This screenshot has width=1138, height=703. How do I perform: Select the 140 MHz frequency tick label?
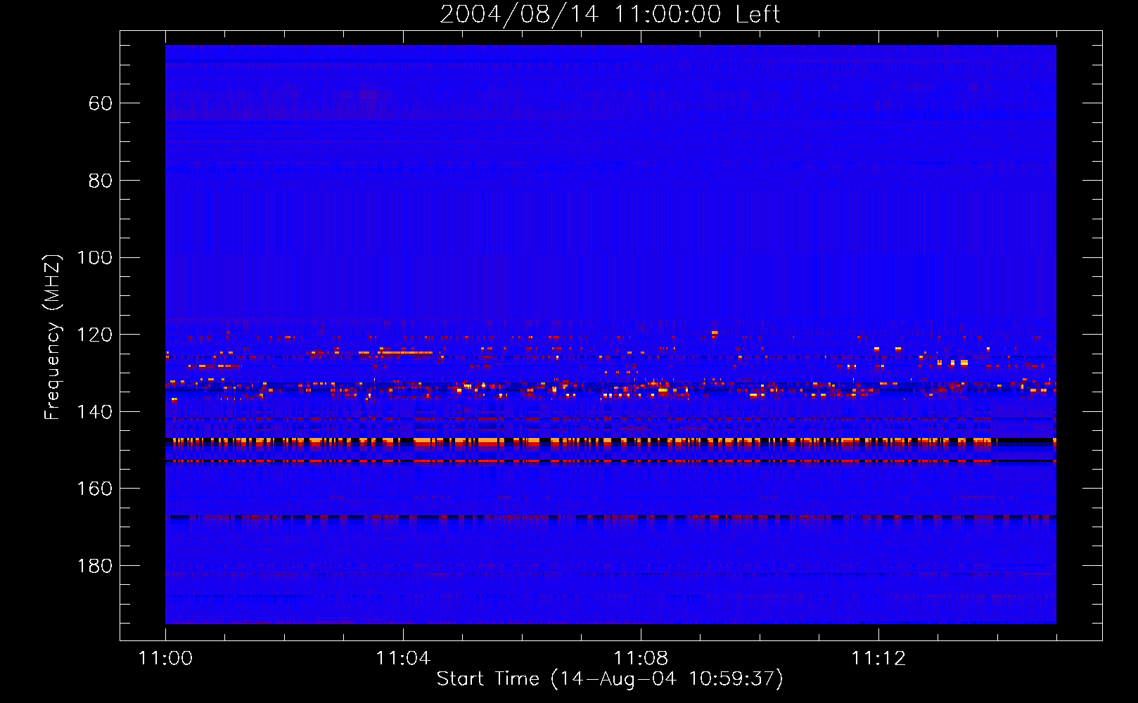click(x=94, y=412)
